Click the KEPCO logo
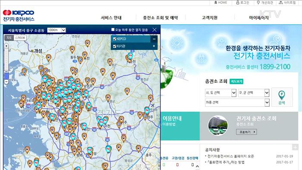Viewport: 302px width, 170px height. 19,16
